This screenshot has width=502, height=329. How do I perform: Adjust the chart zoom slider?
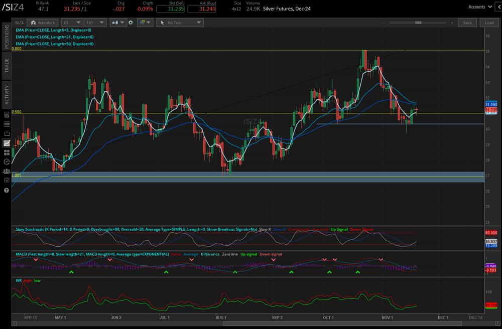pos(418,22)
